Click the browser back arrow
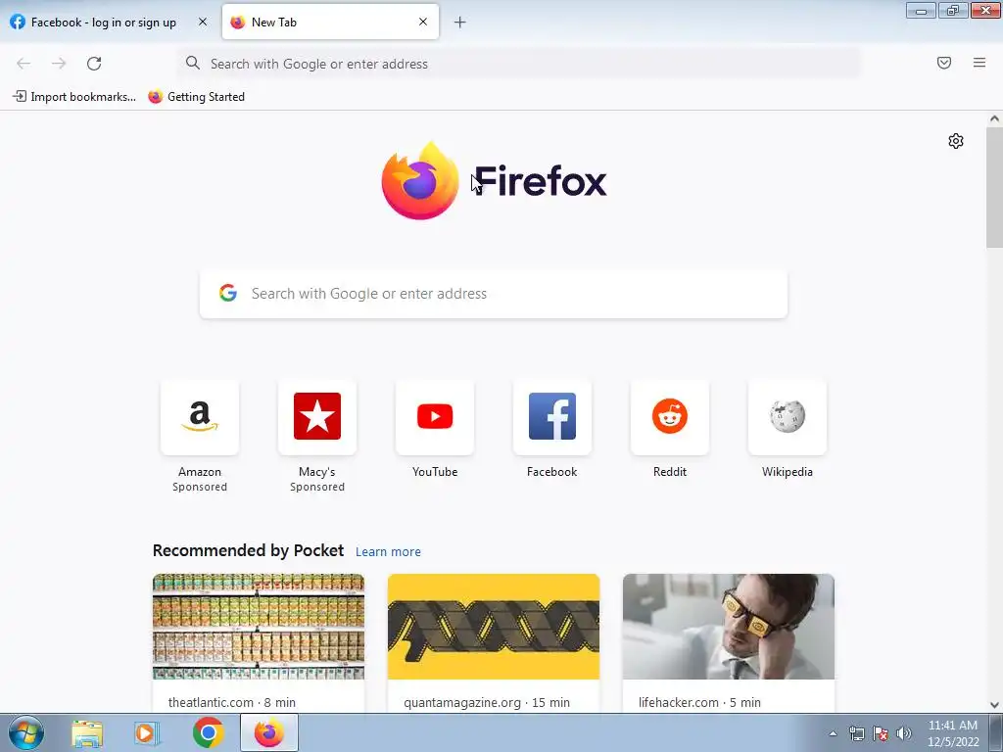 24,64
